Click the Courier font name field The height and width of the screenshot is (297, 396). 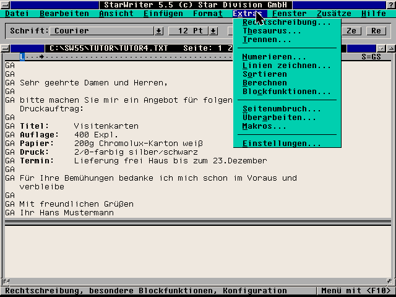pyautogui.click(x=101, y=31)
